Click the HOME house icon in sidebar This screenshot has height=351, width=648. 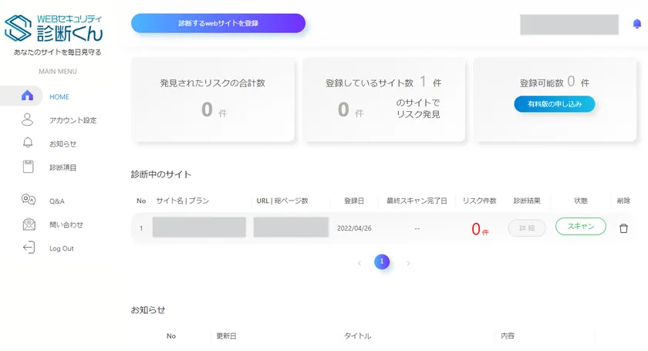tap(28, 96)
